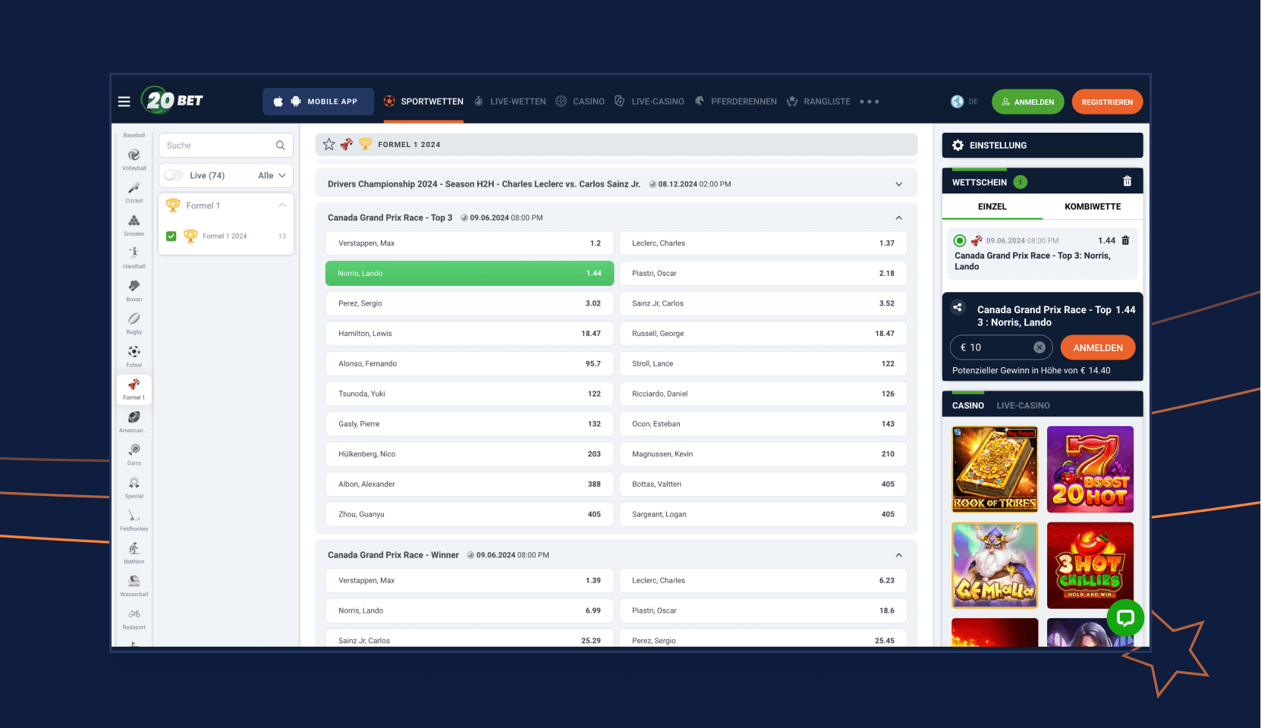
Task: Select Verstappen, Max Winner odds 1.39
Action: tap(470, 581)
